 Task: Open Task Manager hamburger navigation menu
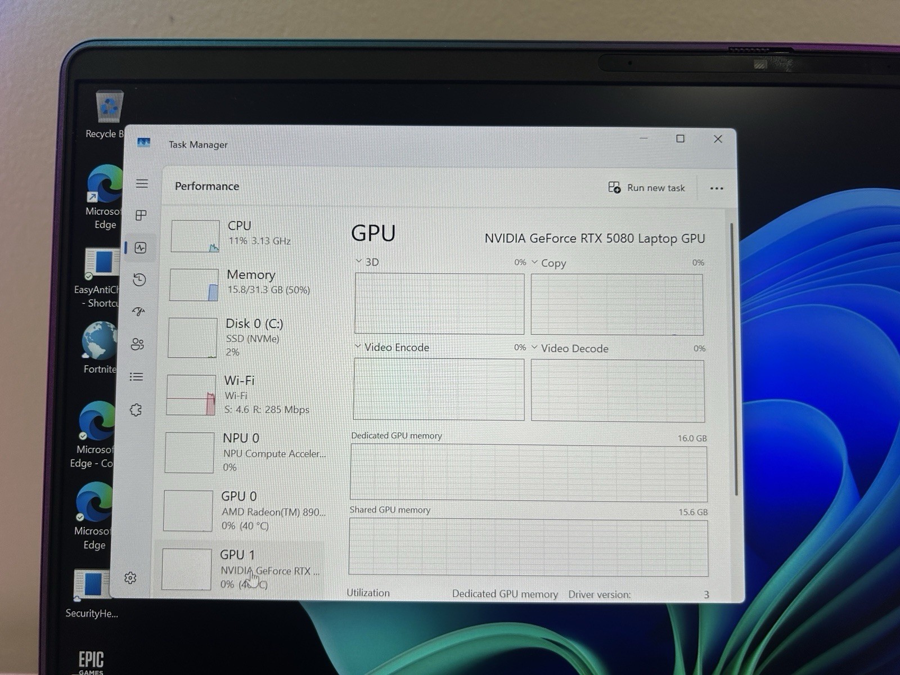click(142, 184)
